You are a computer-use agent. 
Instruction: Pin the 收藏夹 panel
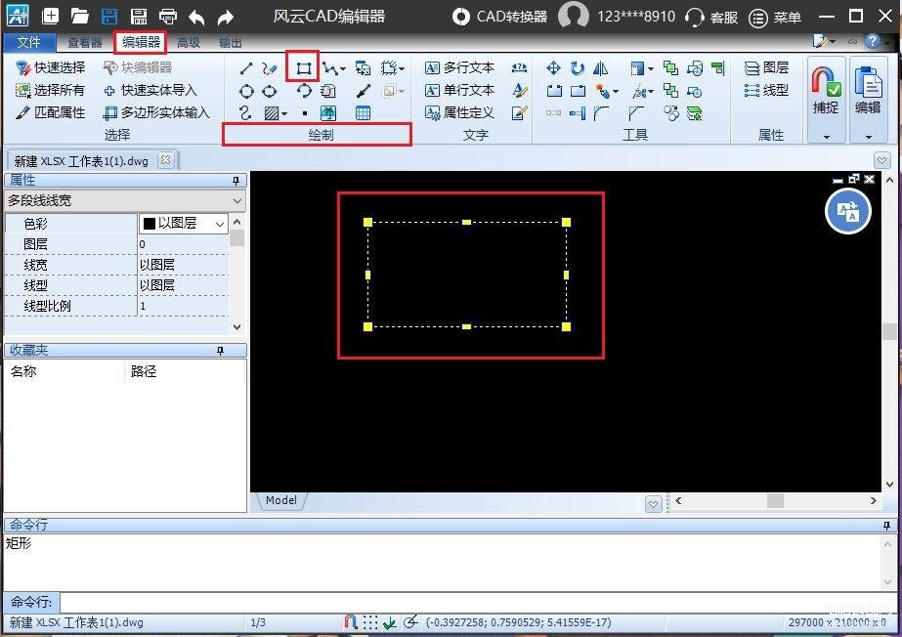coord(220,351)
